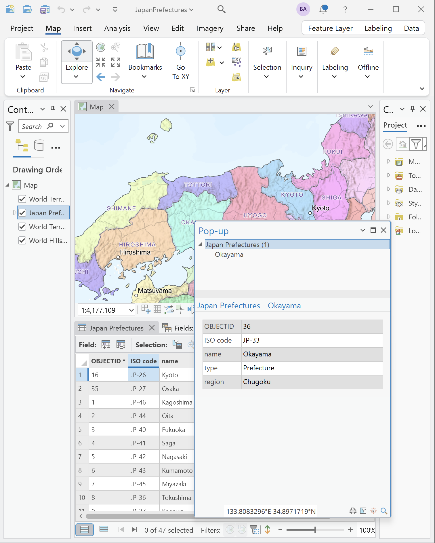This screenshot has width=435, height=543.
Task: Open the Add Data icon
Action: pos(211,62)
